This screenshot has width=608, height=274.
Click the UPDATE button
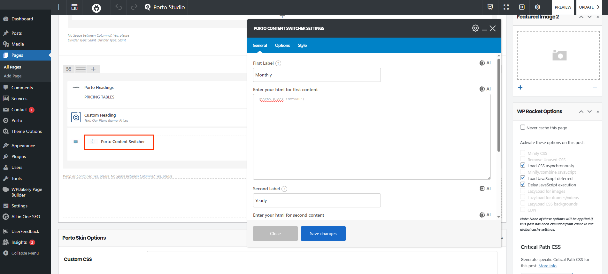(x=589, y=7)
